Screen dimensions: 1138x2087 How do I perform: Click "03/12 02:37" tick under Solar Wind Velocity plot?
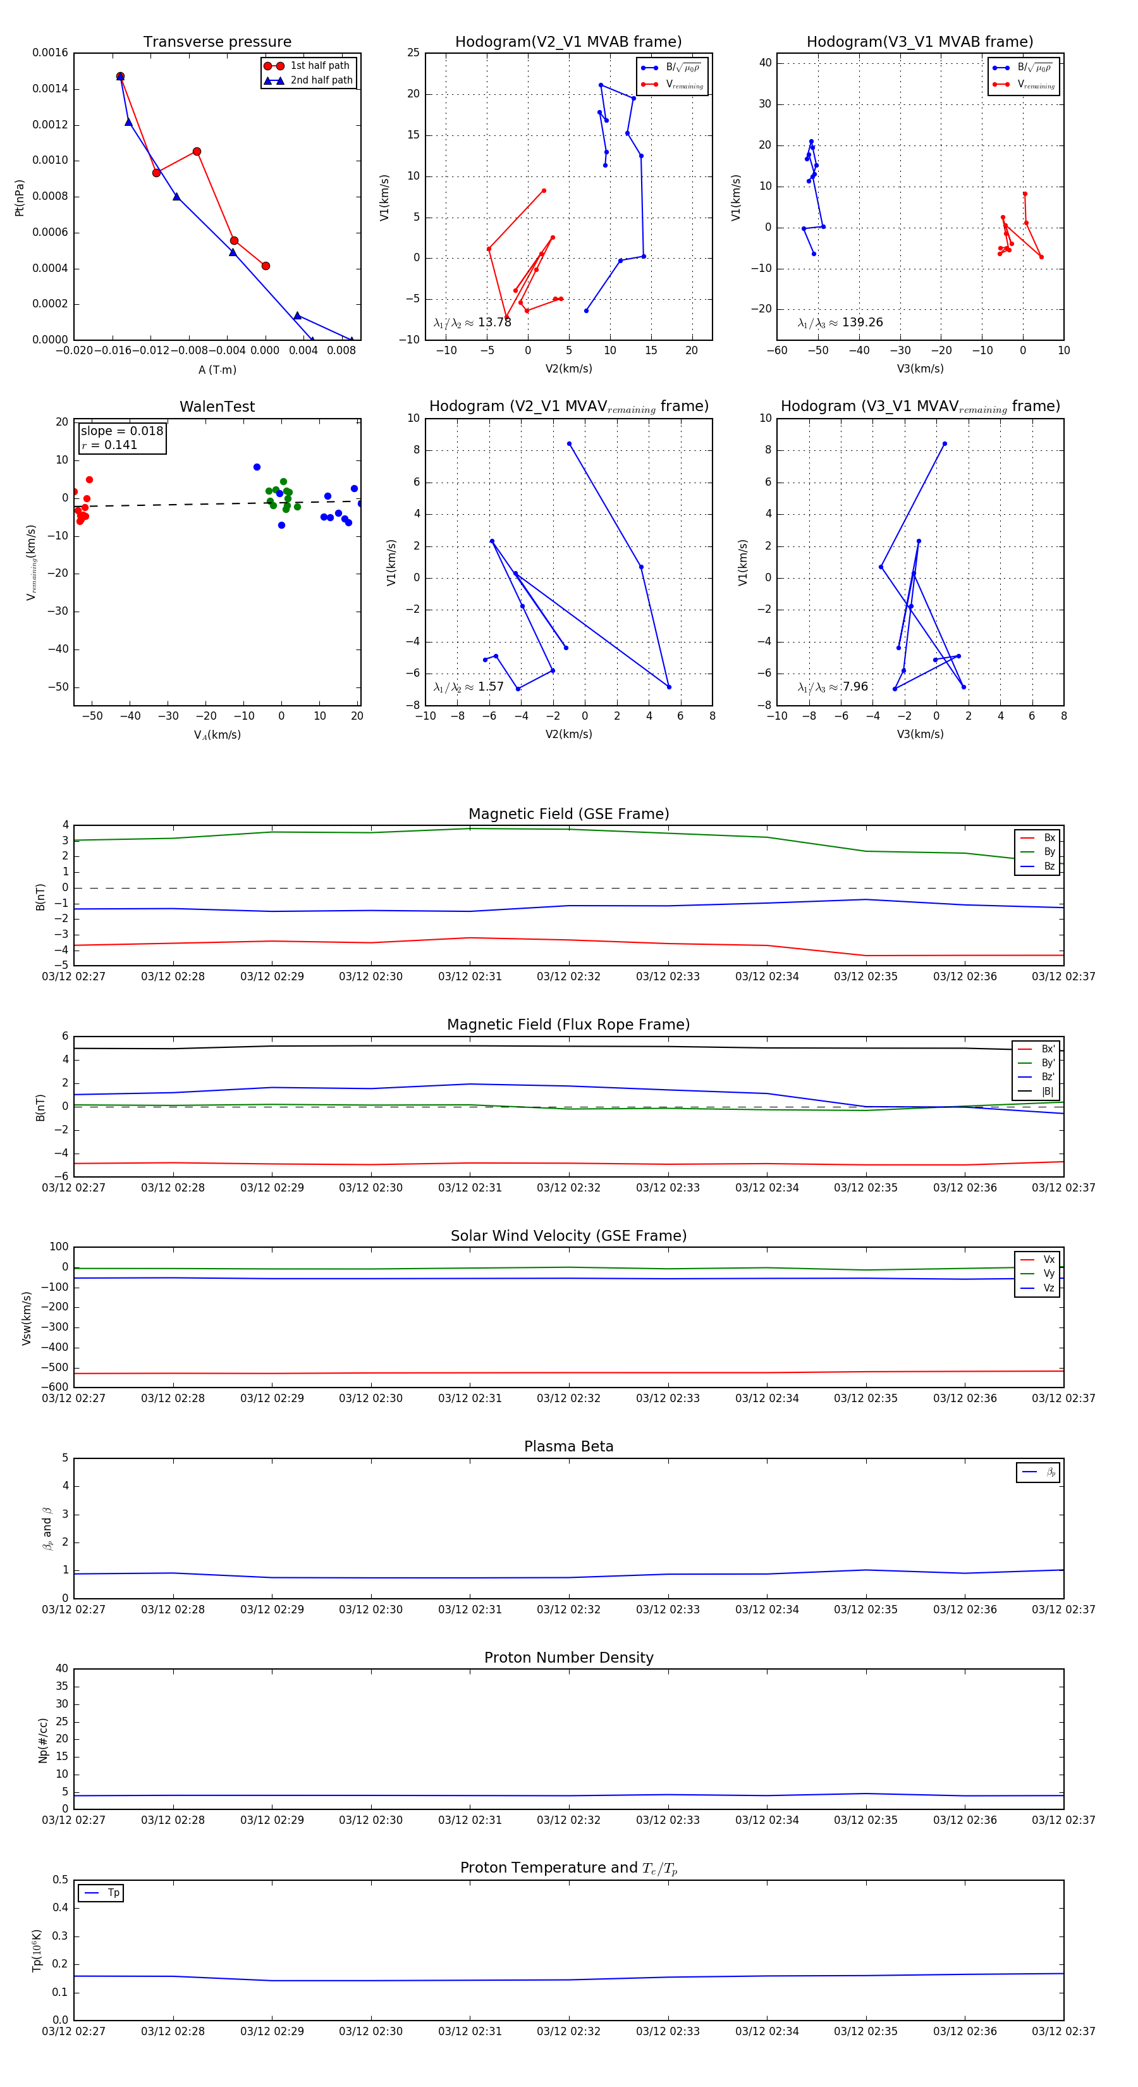tap(1063, 1398)
